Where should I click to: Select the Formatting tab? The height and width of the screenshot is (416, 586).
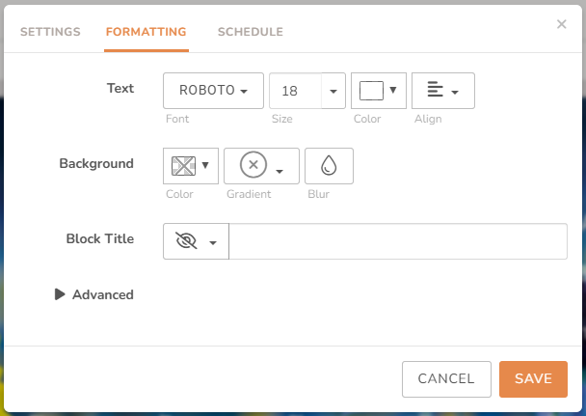pos(146,32)
